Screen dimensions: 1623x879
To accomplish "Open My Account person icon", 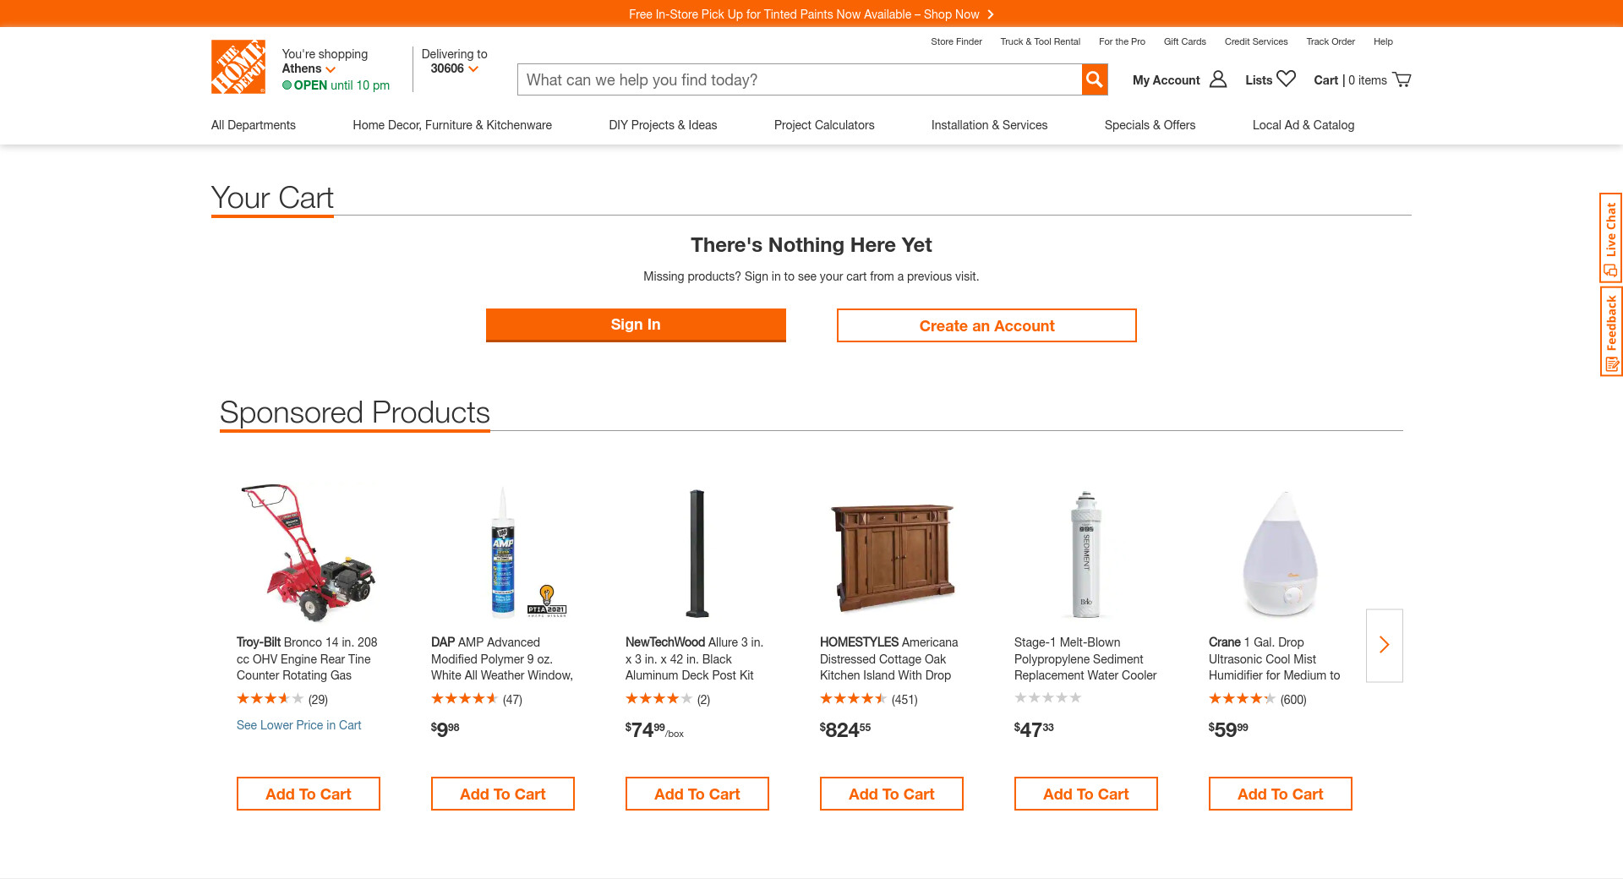I will [1217, 79].
